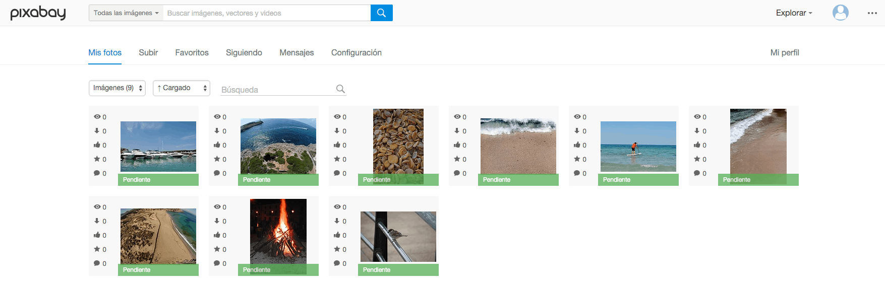The height and width of the screenshot is (283, 885).
Task: Click the views eye icon on marina photo
Action: tap(97, 117)
